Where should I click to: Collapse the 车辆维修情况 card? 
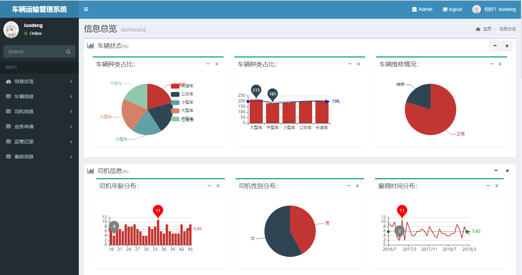tap(492, 64)
